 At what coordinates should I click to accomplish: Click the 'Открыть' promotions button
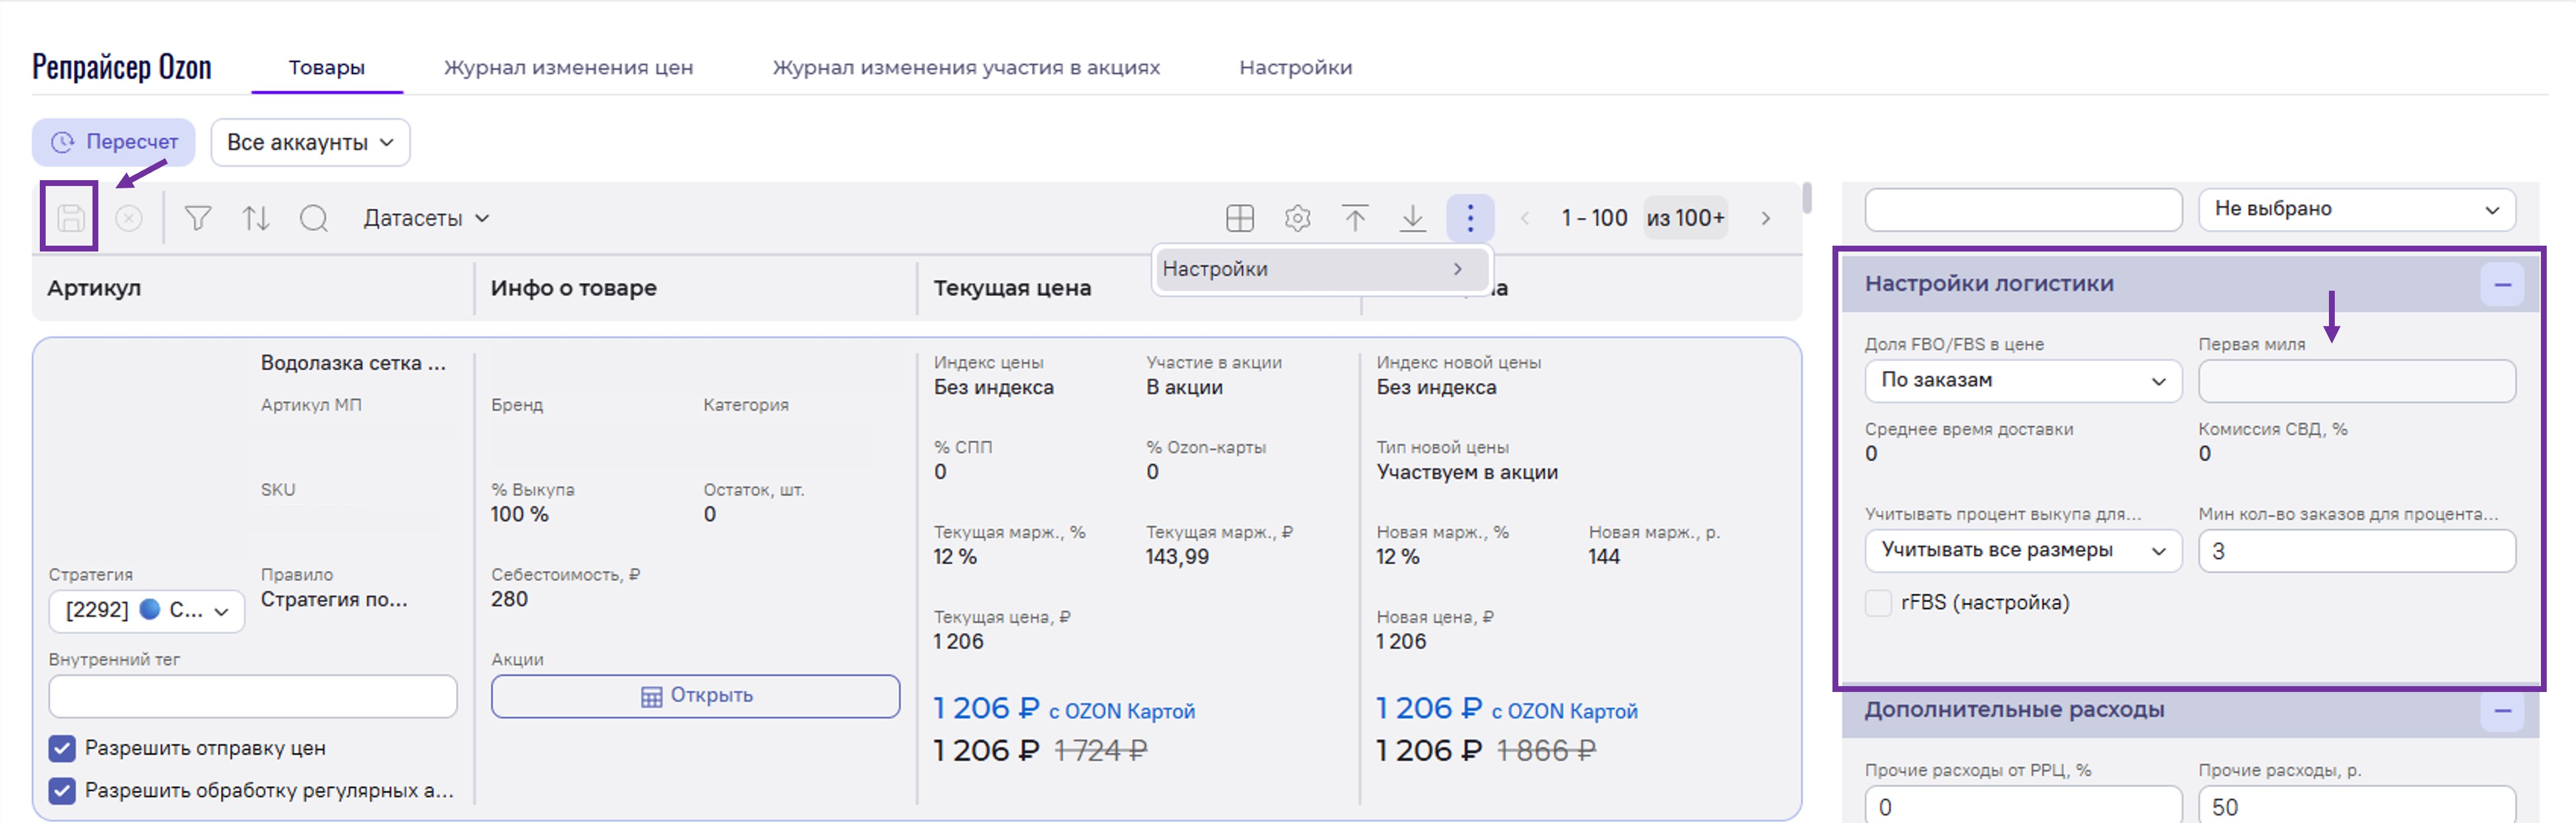695,696
